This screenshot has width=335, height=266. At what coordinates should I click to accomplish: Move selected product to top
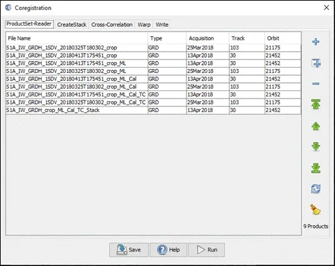pyautogui.click(x=316, y=104)
